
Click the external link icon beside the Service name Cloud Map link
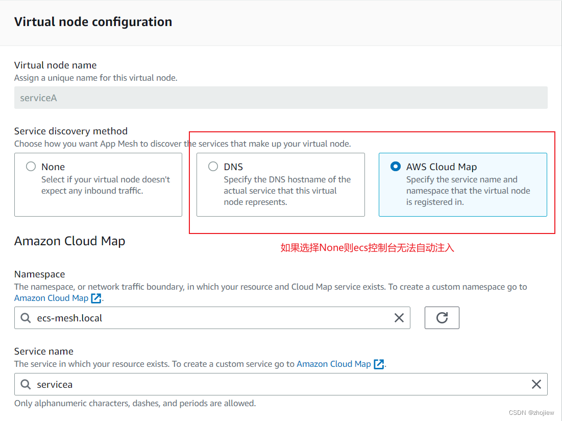point(379,364)
